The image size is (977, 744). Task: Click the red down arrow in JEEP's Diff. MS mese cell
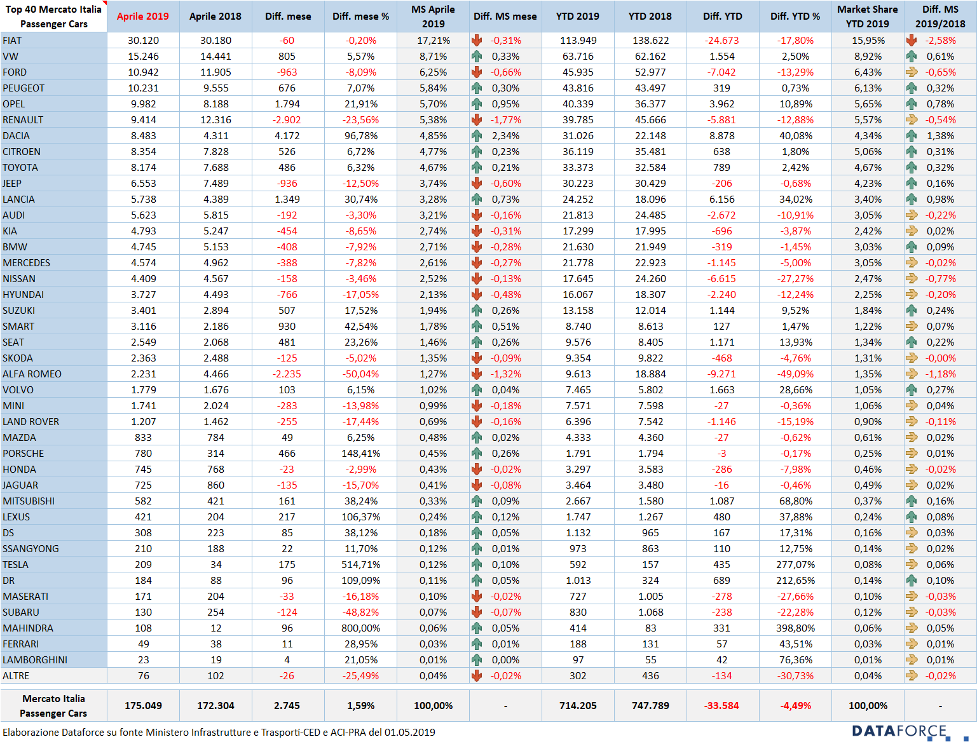pyautogui.click(x=477, y=183)
